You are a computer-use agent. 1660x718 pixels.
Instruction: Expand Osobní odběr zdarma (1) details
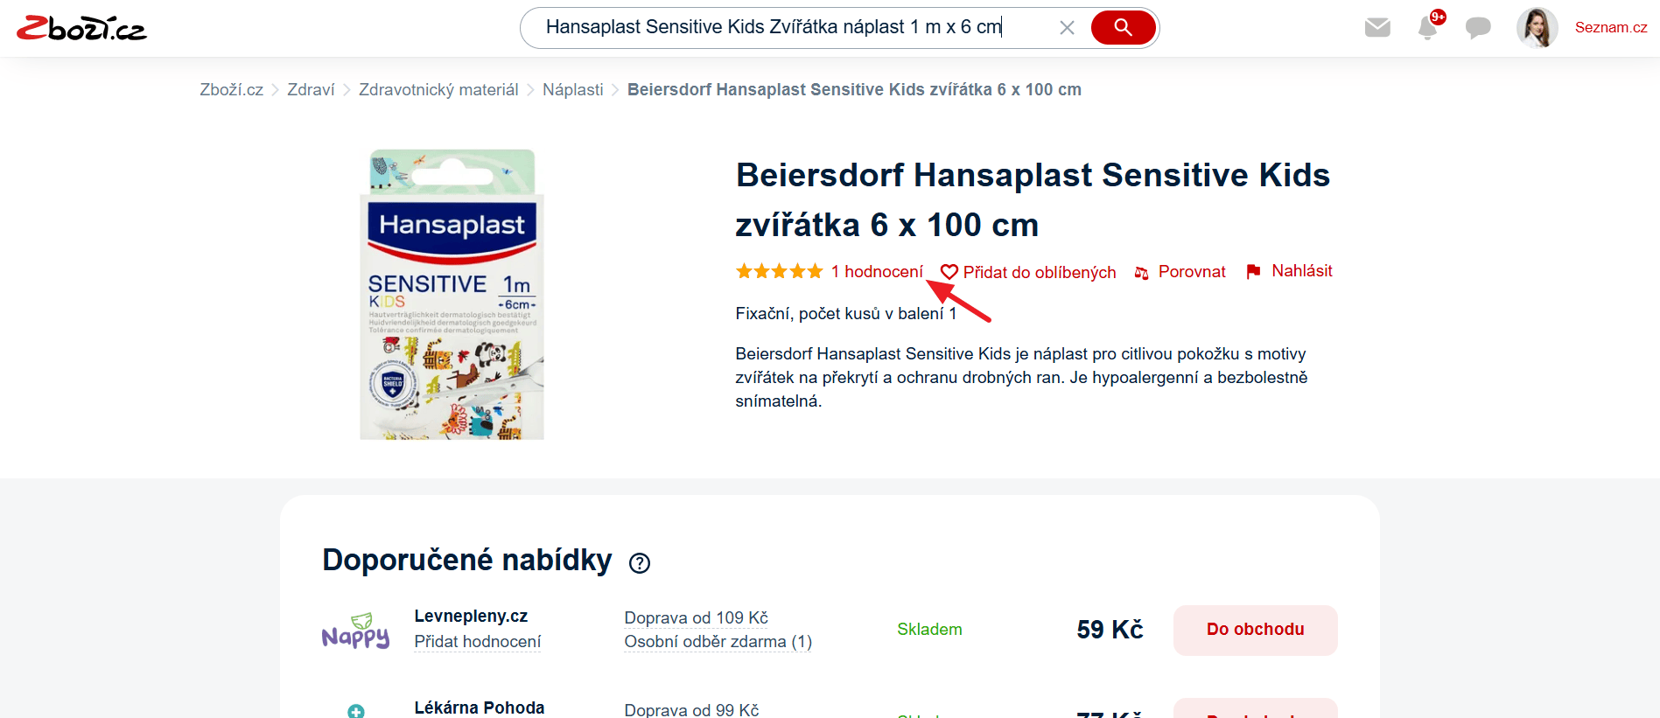pyautogui.click(x=718, y=642)
